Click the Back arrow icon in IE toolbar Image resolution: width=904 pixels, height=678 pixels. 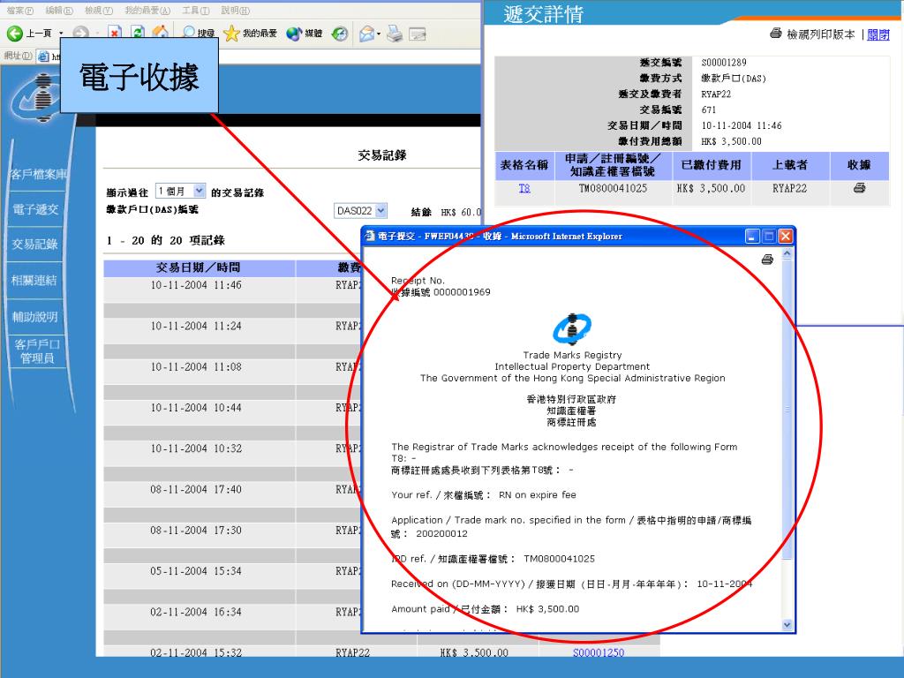(x=15, y=34)
